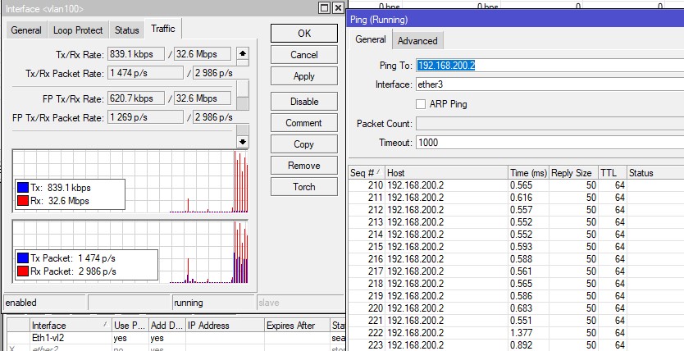The height and width of the screenshot is (351, 684).
Task: Click the blue Tx rate legend swatch
Action: [x=23, y=188]
